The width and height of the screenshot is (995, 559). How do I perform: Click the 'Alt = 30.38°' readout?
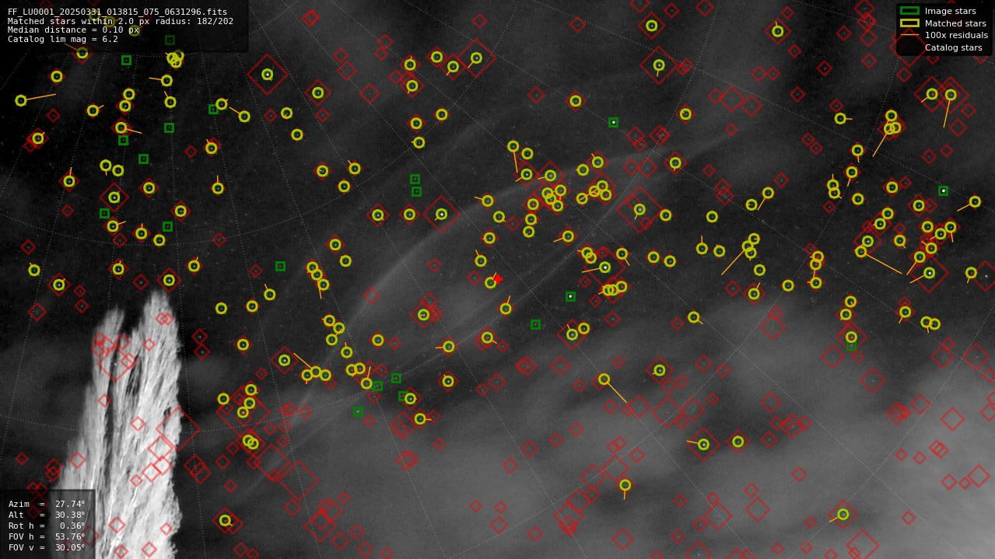tap(47, 515)
